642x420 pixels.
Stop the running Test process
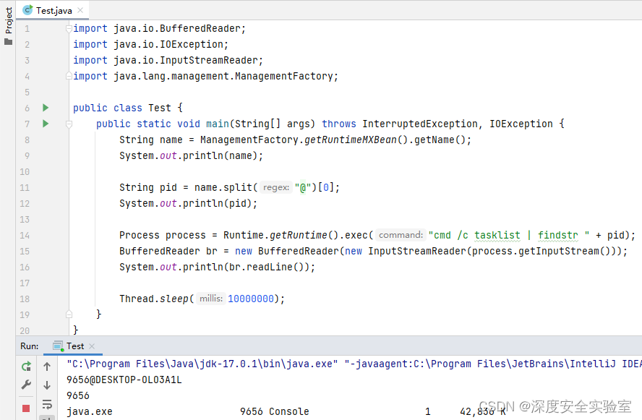tap(26, 408)
